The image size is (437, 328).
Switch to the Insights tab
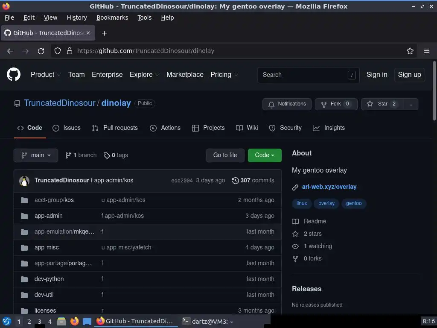pyautogui.click(x=329, y=128)
